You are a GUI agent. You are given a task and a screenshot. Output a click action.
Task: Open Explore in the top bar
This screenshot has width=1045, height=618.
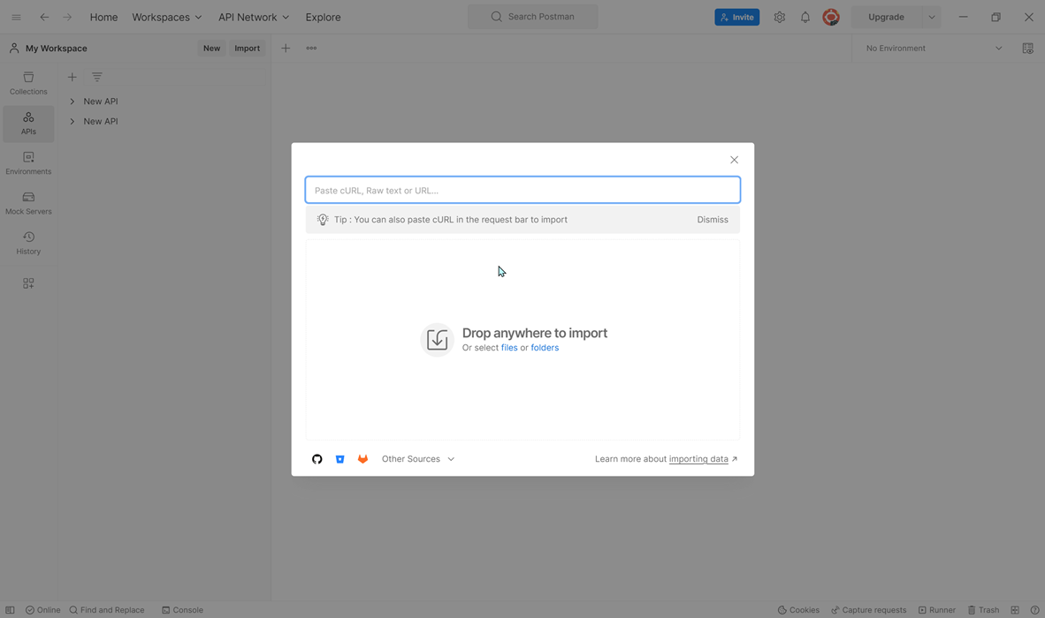click(324, 18)
